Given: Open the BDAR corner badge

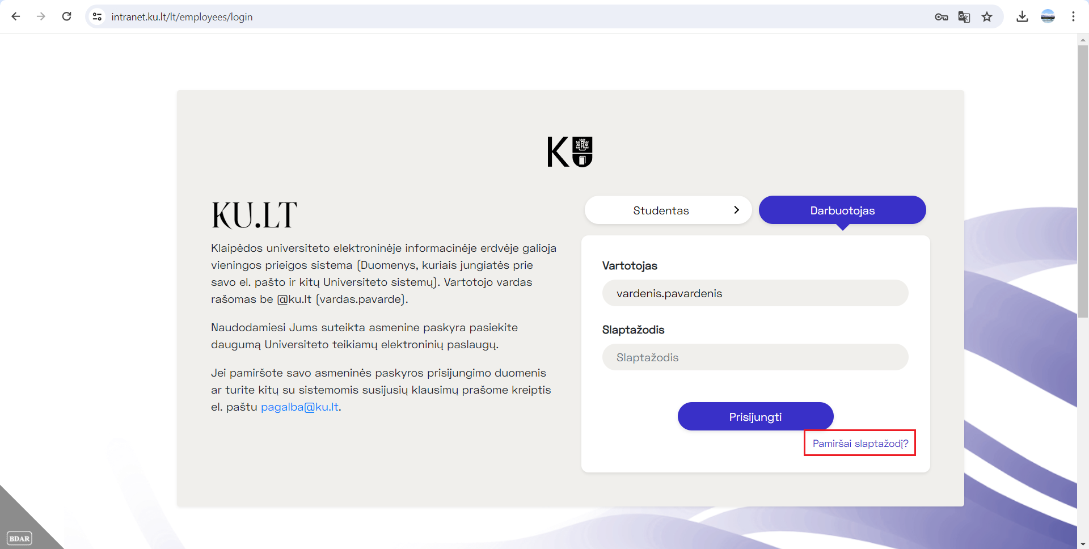Looking at the screenshot, I should coord(19,538).
